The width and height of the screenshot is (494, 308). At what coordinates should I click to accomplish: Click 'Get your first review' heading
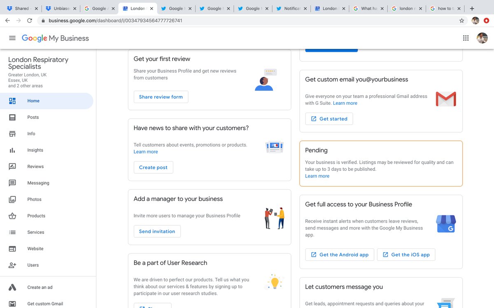(162, 59)
